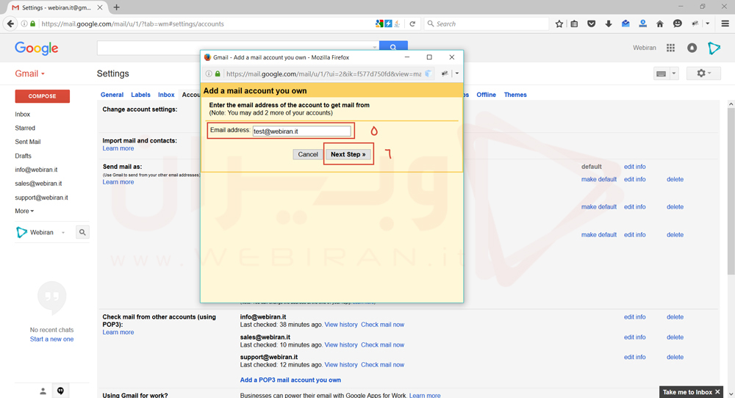
Task: Click the Pocket toolbar icon
Action: 592,24
